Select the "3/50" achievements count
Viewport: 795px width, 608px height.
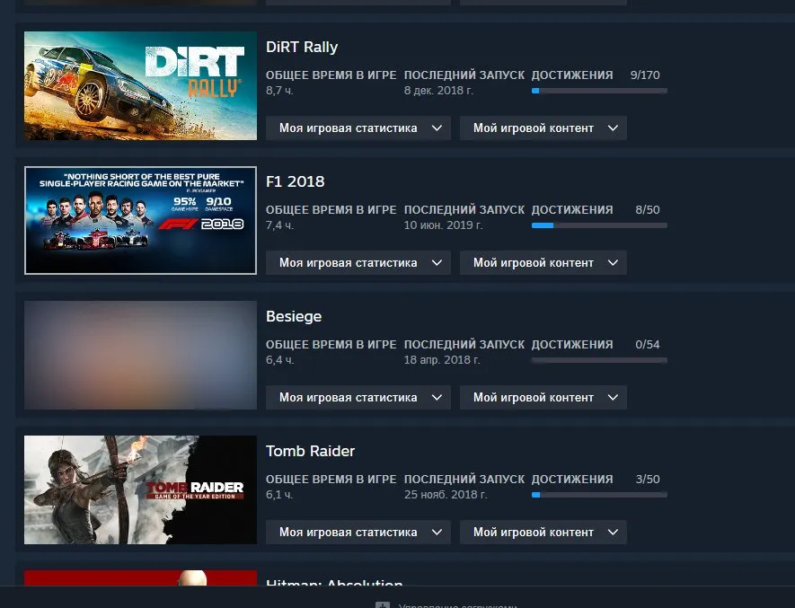tap(648, 480)
